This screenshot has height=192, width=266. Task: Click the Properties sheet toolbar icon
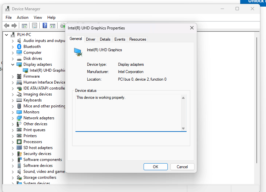point(34,26)
